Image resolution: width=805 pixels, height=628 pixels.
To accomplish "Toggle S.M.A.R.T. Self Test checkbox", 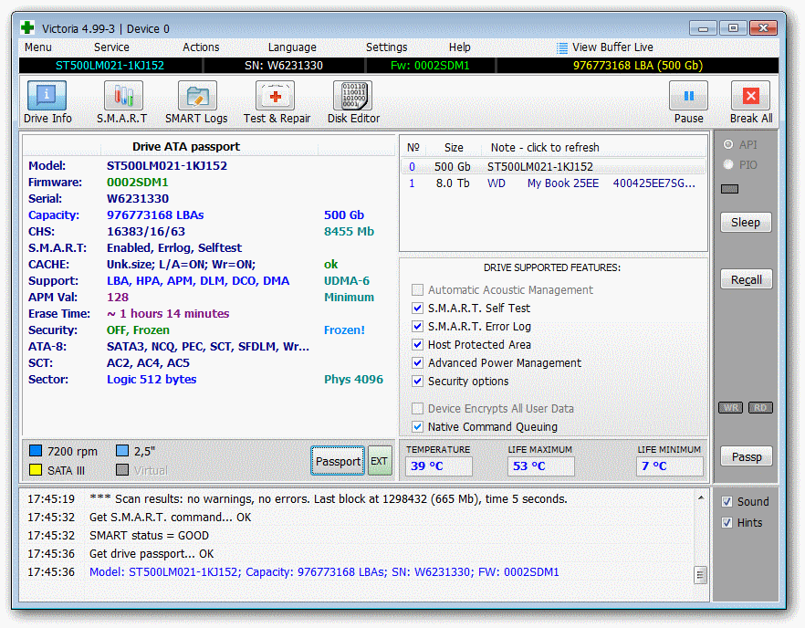I will [417, 309].
